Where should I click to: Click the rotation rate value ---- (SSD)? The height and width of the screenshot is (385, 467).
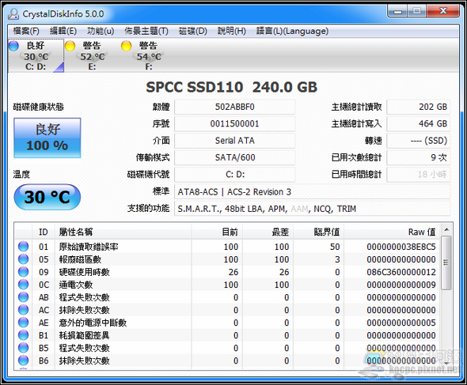(x=419, y=141)
